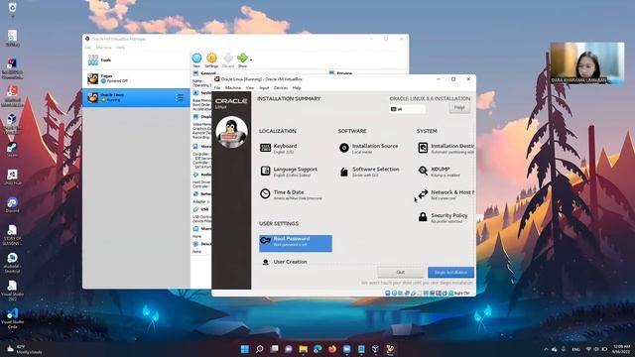Open the Help menu in VirtualBox Manager
Image resolution: width=635 pixels, height=357 pixels.
pyautogui.click(x=121, y=48)
